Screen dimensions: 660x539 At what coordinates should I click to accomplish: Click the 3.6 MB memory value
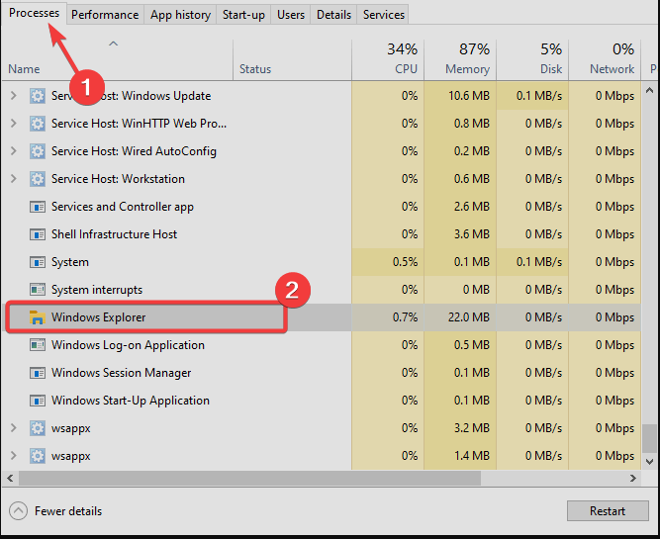tap(472, 234)
